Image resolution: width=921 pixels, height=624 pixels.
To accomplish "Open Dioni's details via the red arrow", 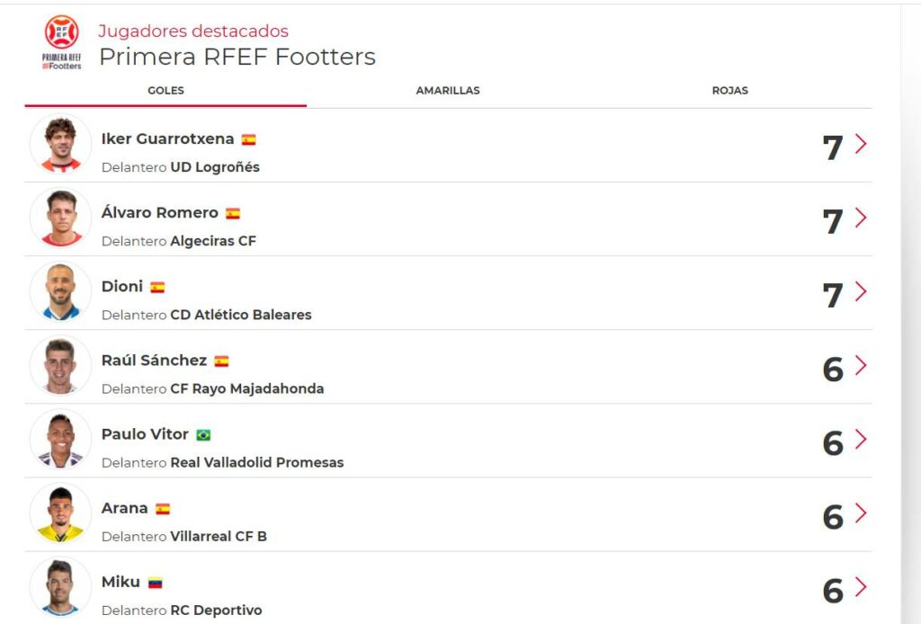I will tap(861, 291).
